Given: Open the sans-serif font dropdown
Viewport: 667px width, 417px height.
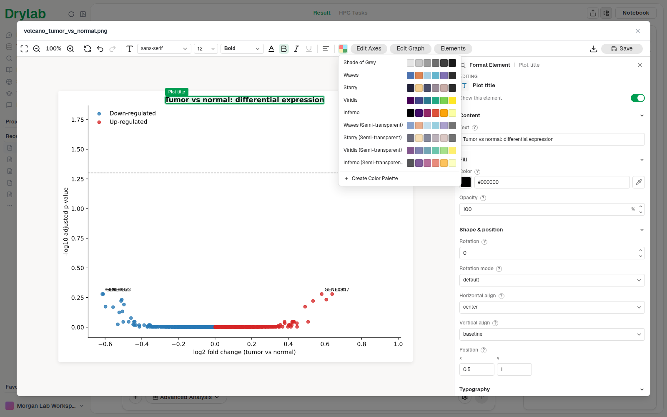Looking at the screenshot, I should pyautogui.click(x=164, y=49).
